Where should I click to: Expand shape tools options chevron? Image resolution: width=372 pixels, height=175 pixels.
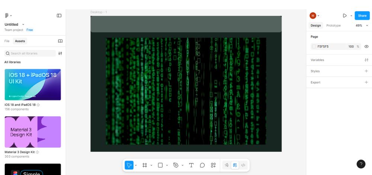tap(167, 165)
